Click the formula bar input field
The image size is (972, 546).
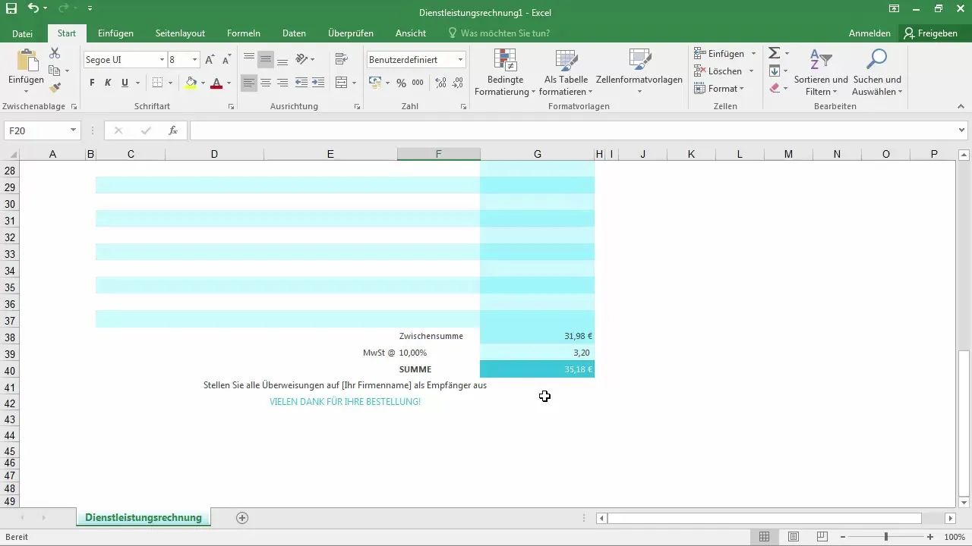click(573, 130)
